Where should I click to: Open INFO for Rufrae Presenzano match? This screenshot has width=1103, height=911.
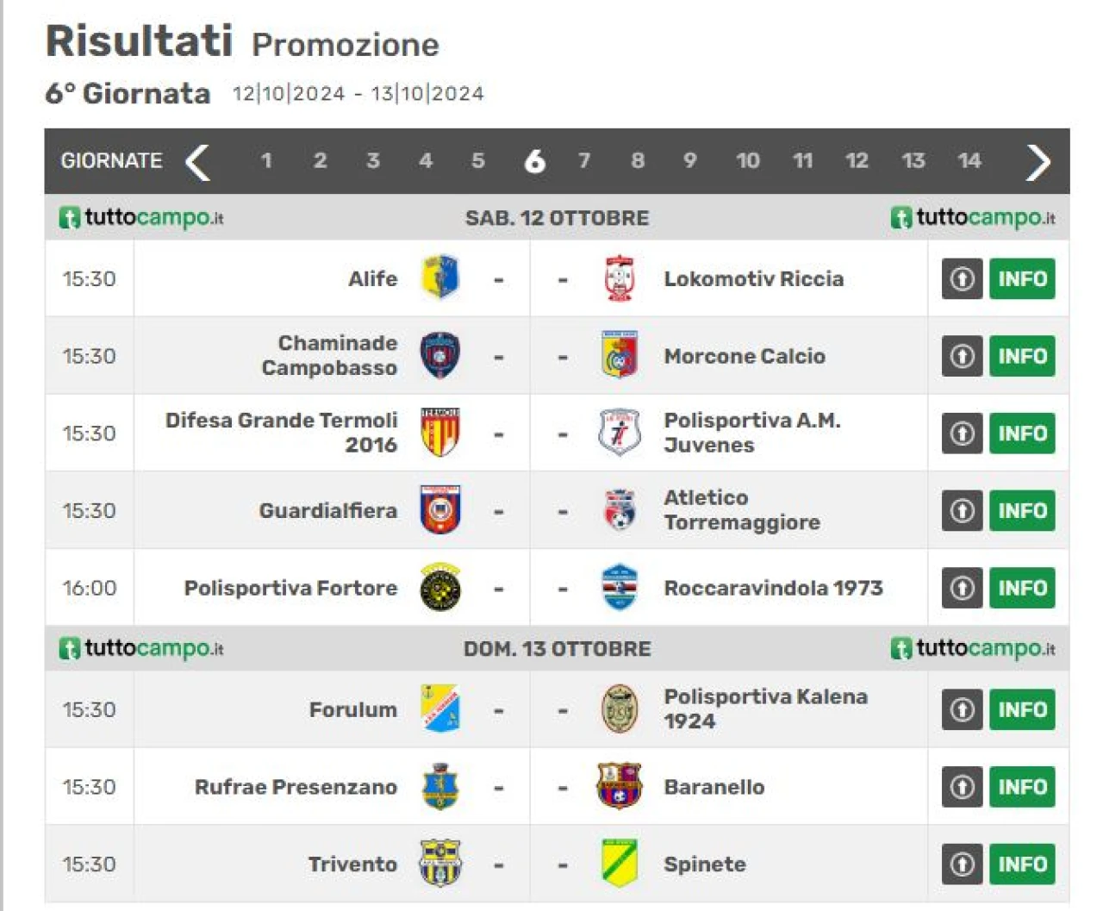(1022, 786)
